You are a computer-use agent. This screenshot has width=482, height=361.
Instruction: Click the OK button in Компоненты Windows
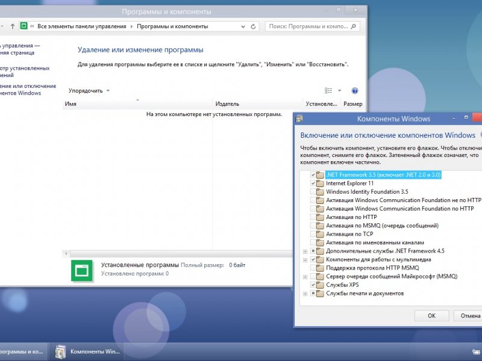pos(431,315)
